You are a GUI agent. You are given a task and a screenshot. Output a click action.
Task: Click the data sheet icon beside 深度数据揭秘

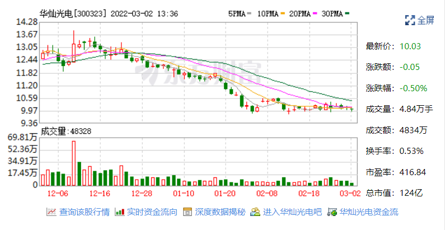187,212
